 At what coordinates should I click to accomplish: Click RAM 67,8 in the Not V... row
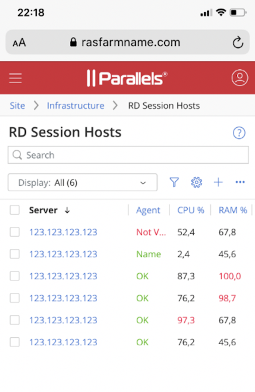tap(227, 232)
